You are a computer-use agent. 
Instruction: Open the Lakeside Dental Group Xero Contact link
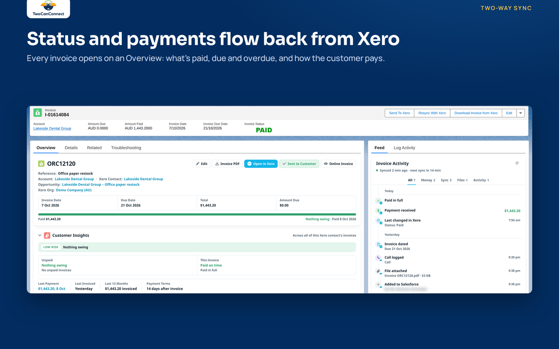coord(143,179)
